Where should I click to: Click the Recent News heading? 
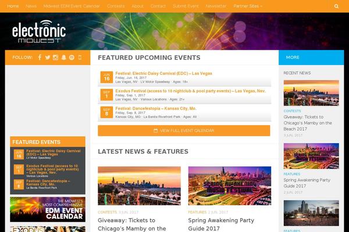[x=297, y=73]
